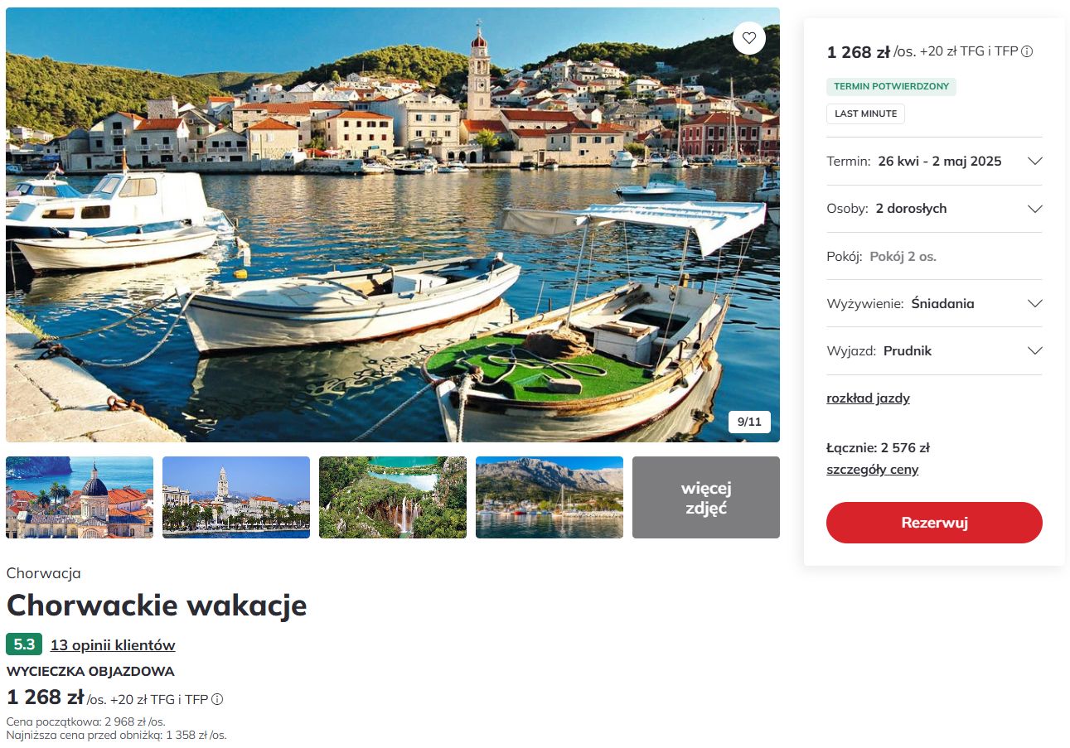Click the 9/11 photo counter badge
Screen dimensions: 1070x748
pyautogui.click(x=749, y=422)
